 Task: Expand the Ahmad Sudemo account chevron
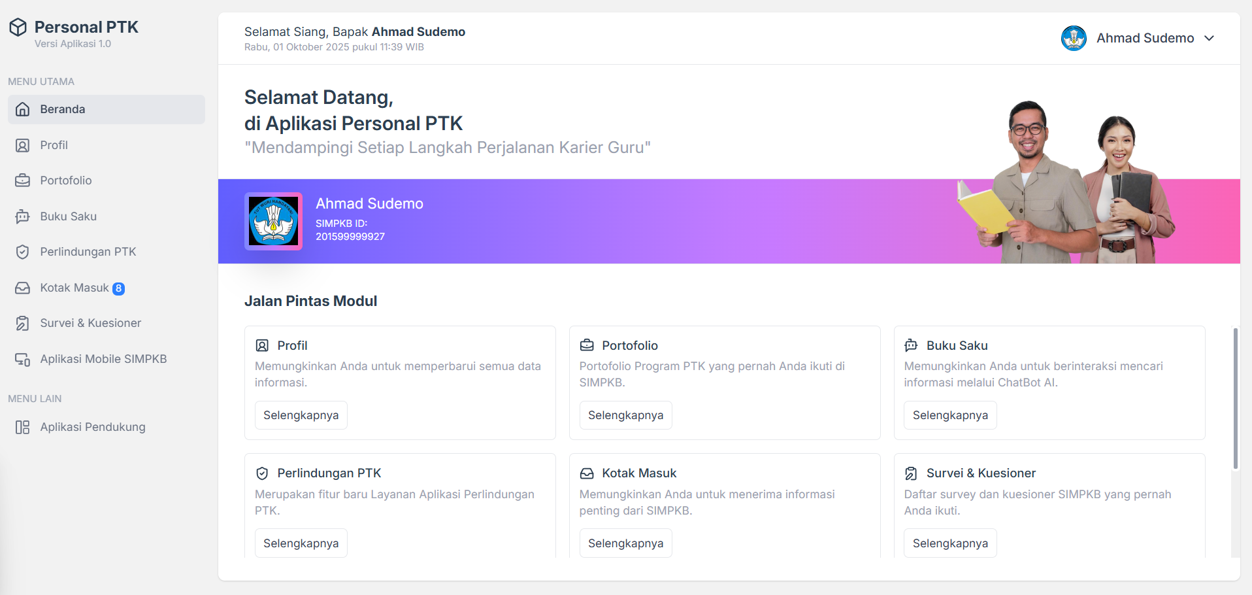pos(1209,38)
